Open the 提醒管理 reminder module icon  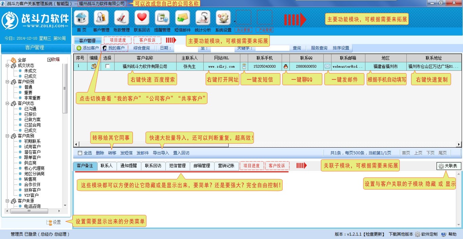(x=162, y=18)
